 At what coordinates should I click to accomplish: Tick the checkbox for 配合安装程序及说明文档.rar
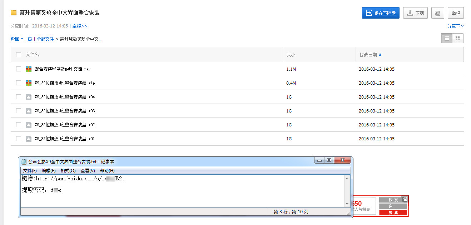pyautogui.click(x=19, y=69)
